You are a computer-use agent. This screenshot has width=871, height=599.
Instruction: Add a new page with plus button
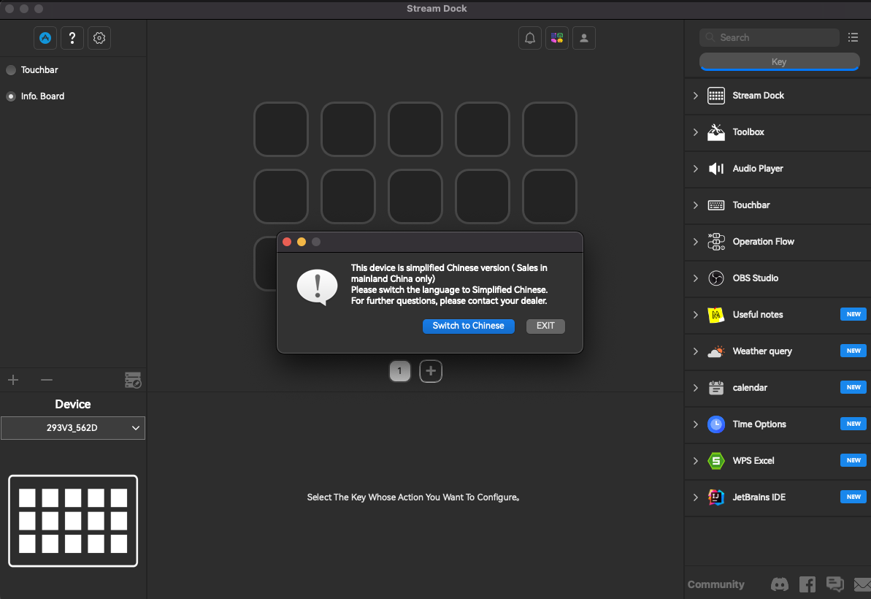click(x=431, y=371)
